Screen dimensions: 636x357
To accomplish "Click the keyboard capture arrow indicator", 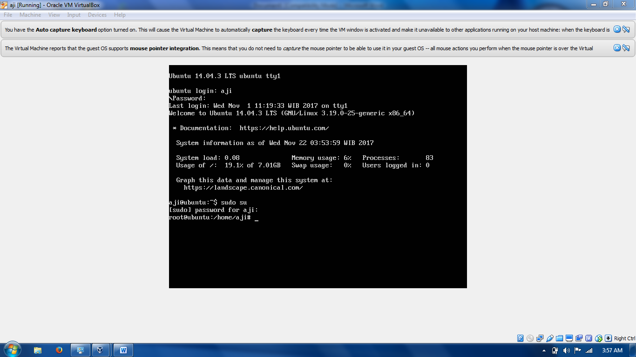I will click(x=608, y=338).
